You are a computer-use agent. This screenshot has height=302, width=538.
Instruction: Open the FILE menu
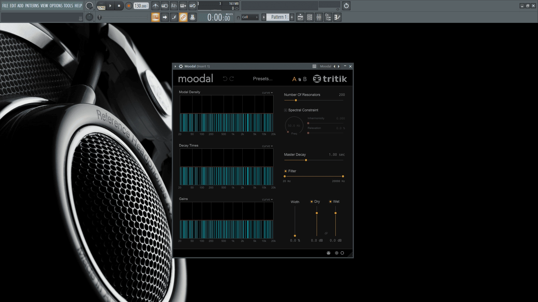[x=5, y=6]
